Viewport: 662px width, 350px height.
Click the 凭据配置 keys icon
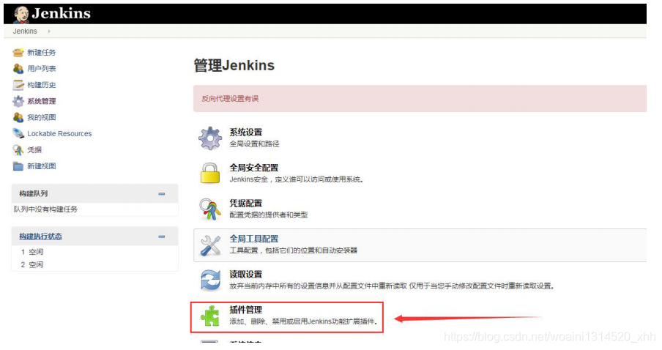coord(210,209)
